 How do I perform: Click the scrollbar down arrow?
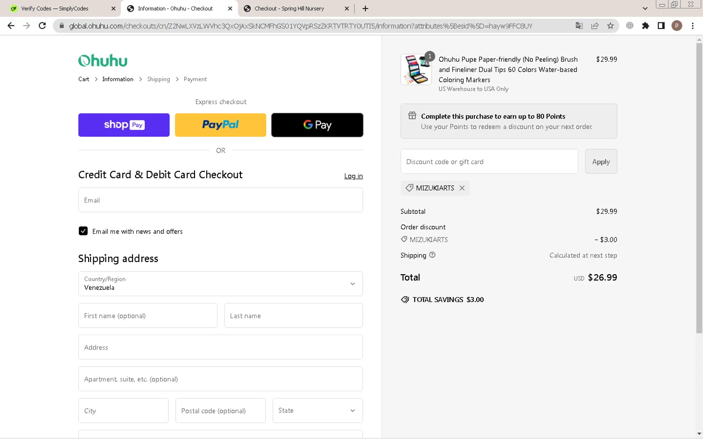point(699,434)
